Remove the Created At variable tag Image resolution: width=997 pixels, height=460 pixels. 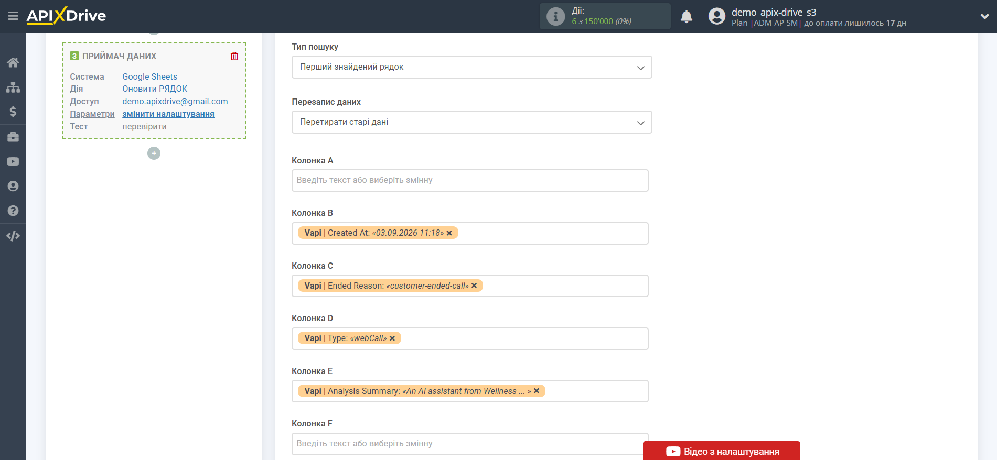449,233
